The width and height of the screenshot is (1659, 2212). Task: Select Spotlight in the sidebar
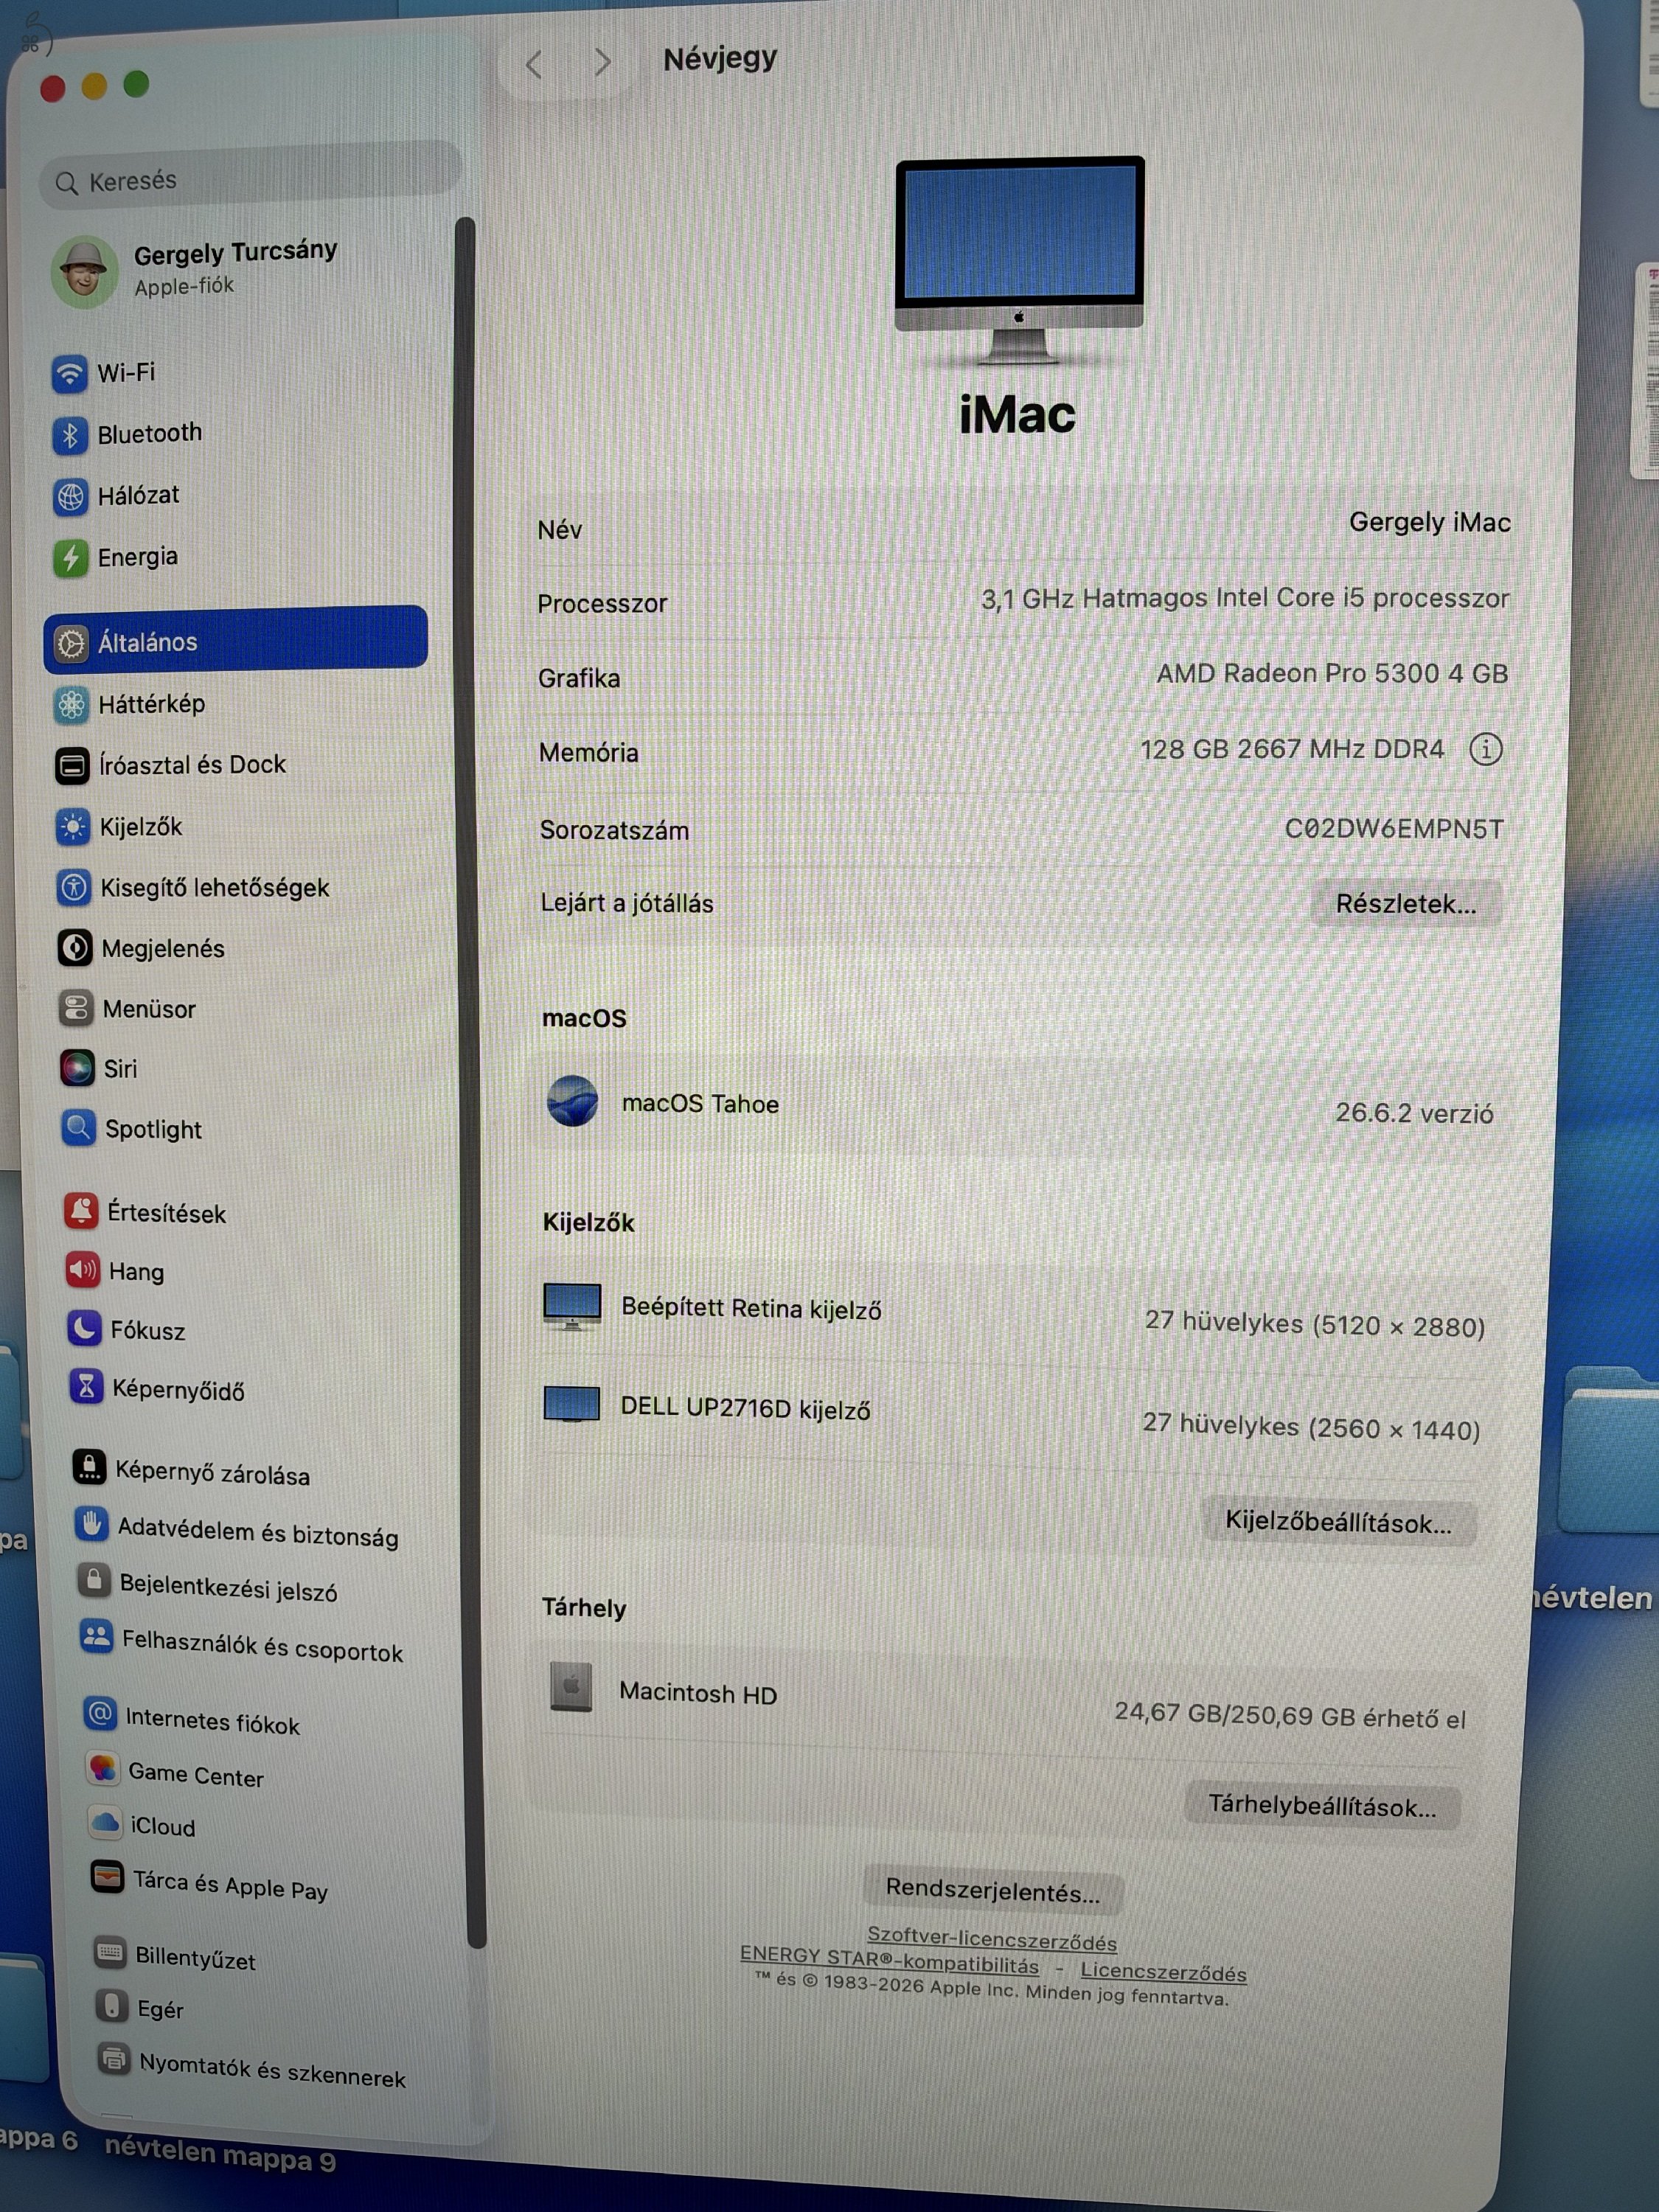pos(131,1128)
